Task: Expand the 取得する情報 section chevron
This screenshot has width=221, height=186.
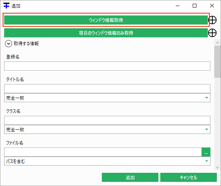Action: [x=8, y=43]
